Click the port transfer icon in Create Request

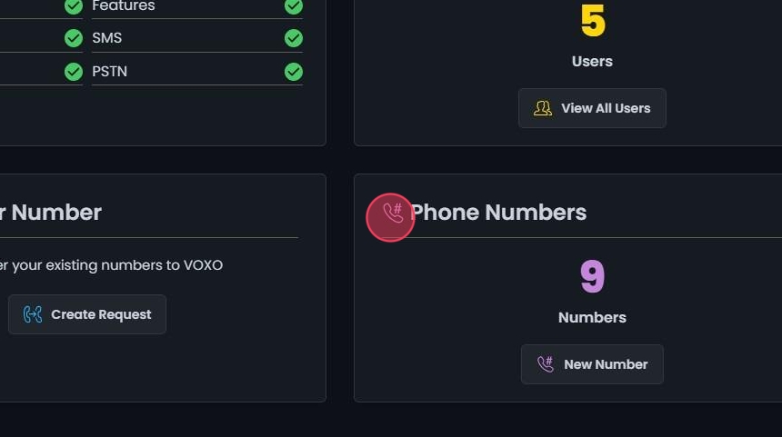[33, 314]
